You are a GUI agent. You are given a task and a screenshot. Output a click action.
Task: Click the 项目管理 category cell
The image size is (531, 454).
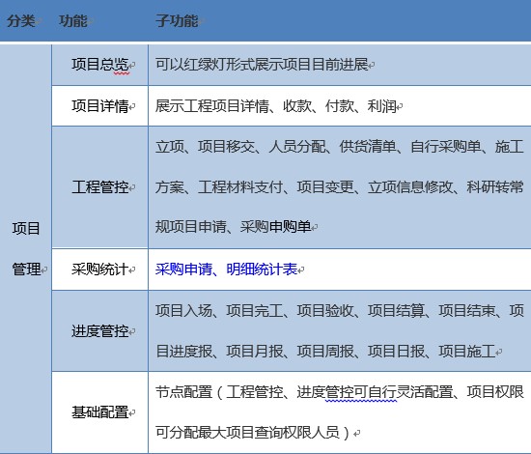(x=26, y=248)
